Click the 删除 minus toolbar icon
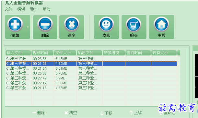Viewport: 198px width, 118px height. coord(45,24)
